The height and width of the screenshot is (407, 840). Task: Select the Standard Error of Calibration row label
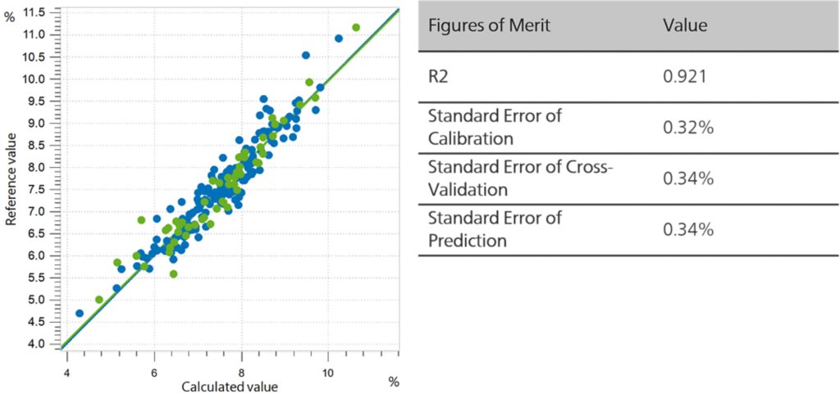495,127
